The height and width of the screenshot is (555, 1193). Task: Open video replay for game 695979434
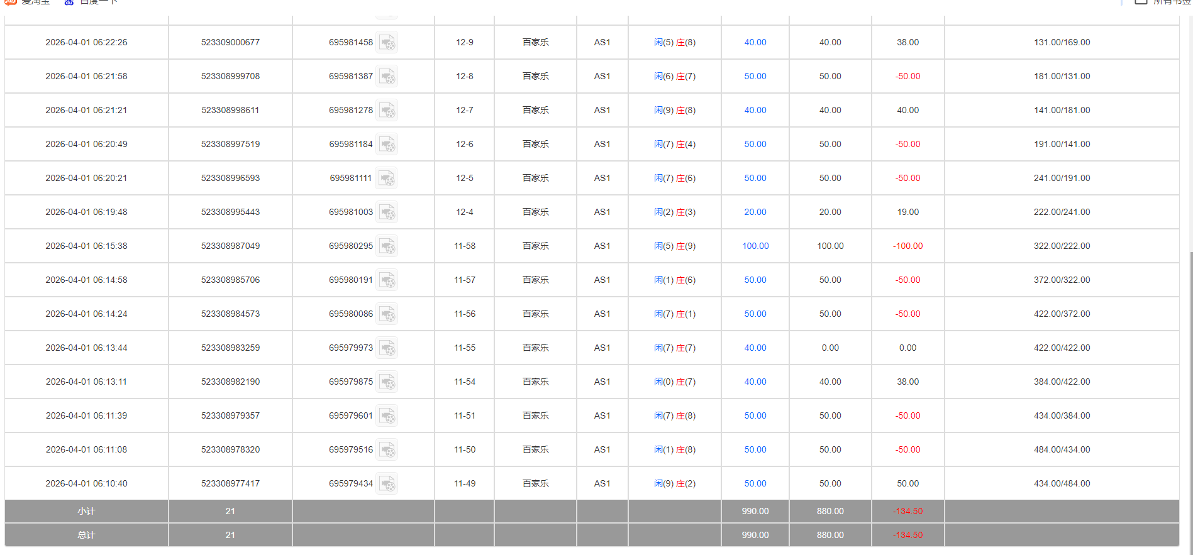tap(387, 484)
